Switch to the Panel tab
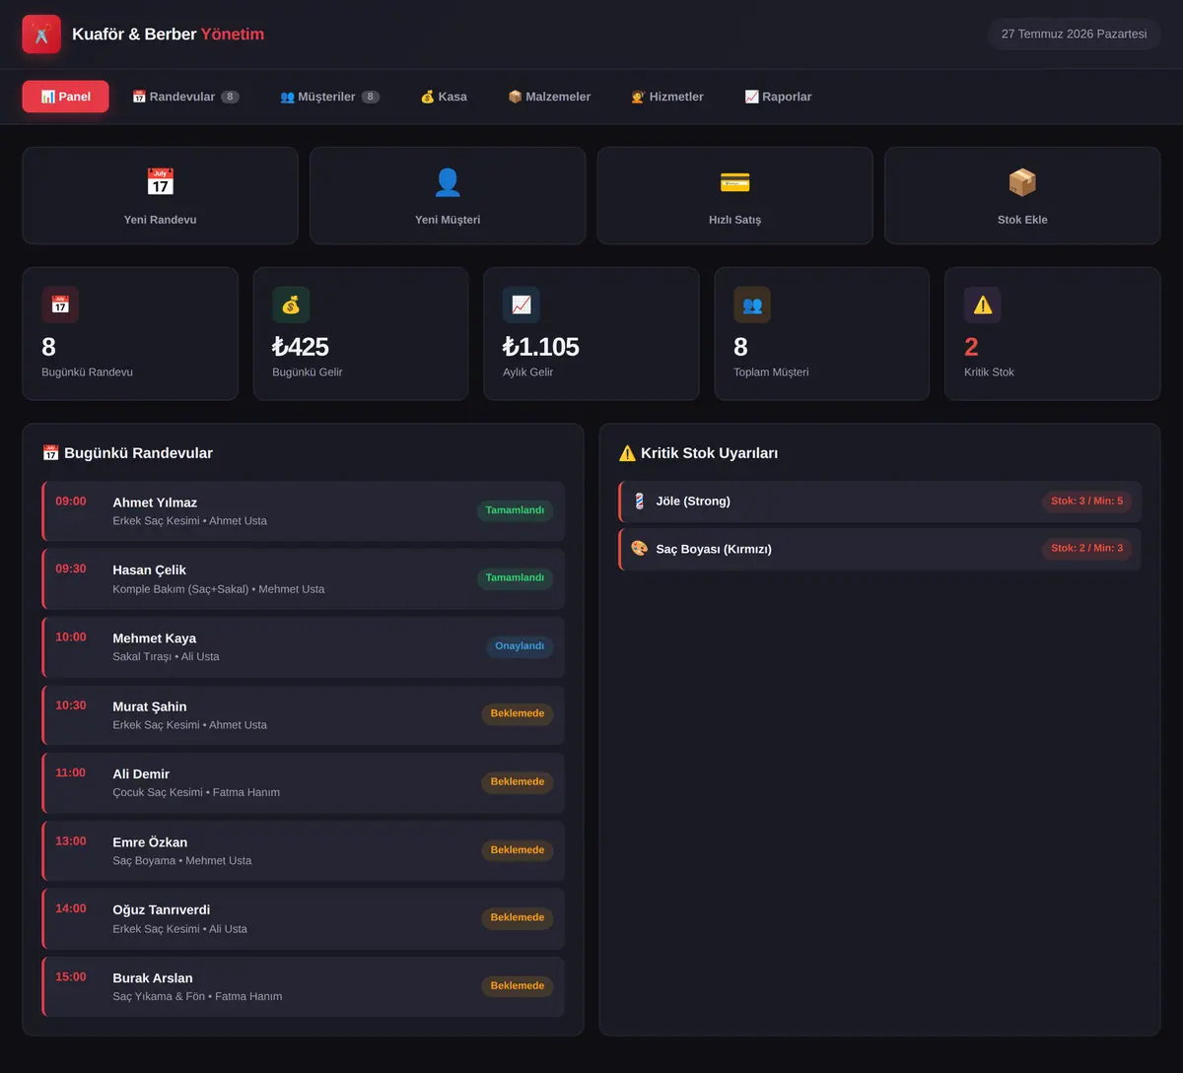Screen dimensions: 1183x1073 coord(65,97)
